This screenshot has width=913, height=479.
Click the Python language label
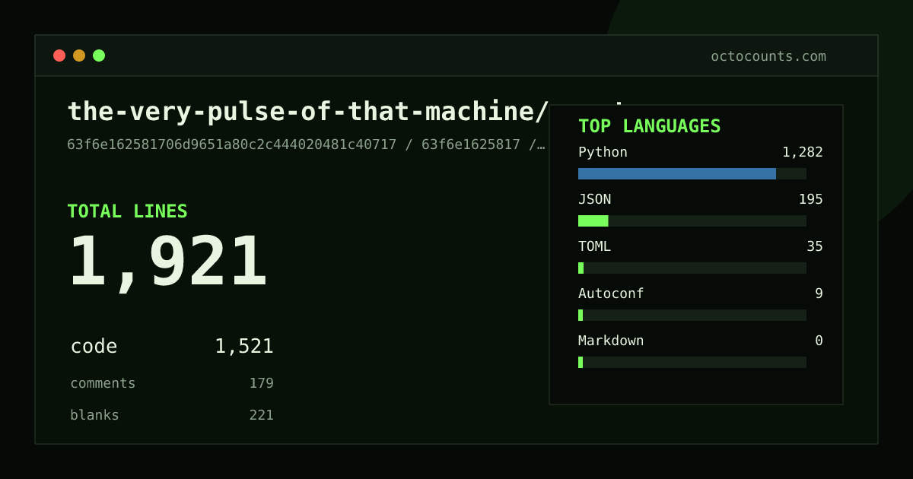pyautogui.click(x=603, y=152)
